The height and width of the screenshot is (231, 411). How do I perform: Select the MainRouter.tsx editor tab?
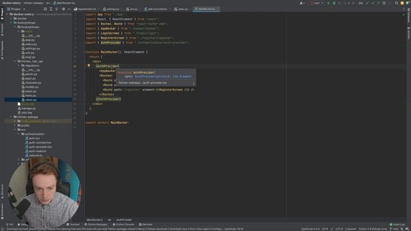pos(206,9)
